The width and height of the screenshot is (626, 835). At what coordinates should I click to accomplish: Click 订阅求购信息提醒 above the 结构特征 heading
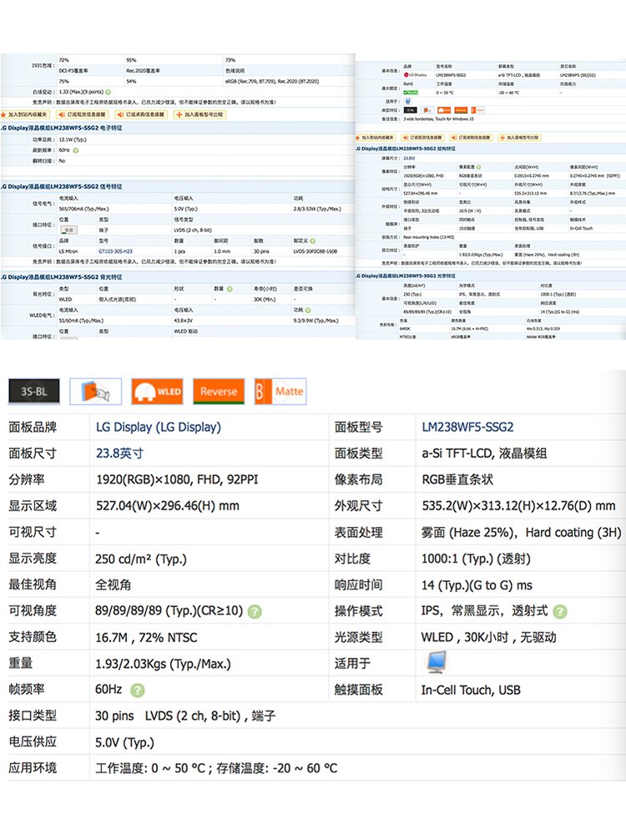[x=471, y=138]
